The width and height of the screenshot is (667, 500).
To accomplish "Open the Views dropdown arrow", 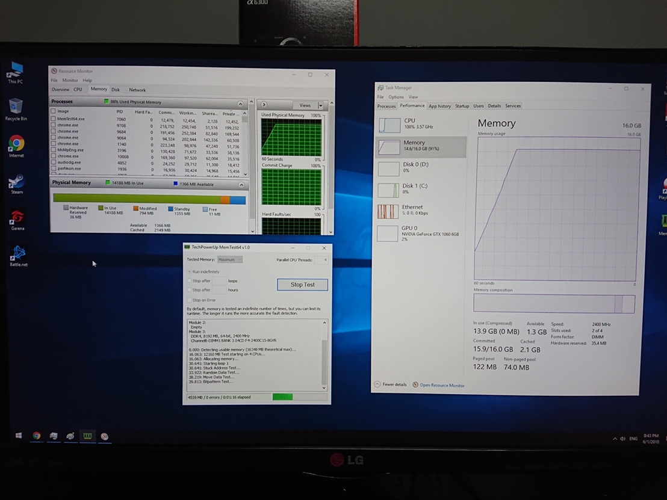I will (x=320, y=105).
